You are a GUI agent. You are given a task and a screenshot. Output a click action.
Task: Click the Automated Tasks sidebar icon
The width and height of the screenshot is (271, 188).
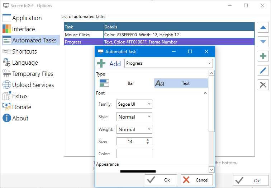point(7,40)
